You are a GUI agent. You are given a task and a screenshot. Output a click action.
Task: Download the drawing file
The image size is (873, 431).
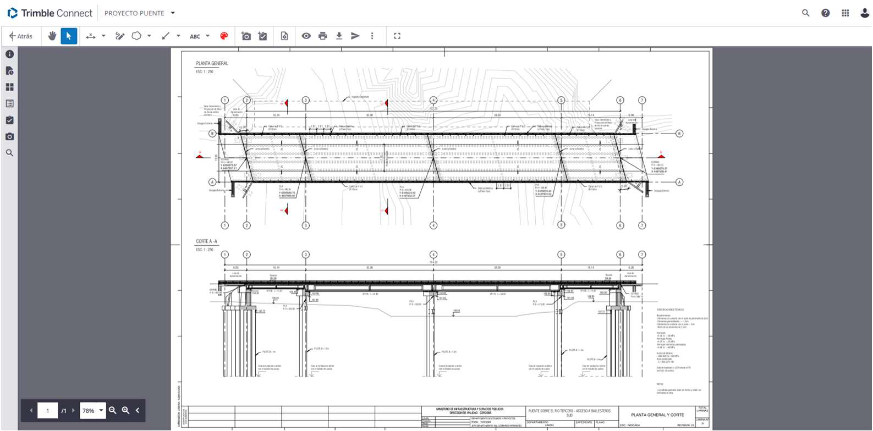[339, 36]
